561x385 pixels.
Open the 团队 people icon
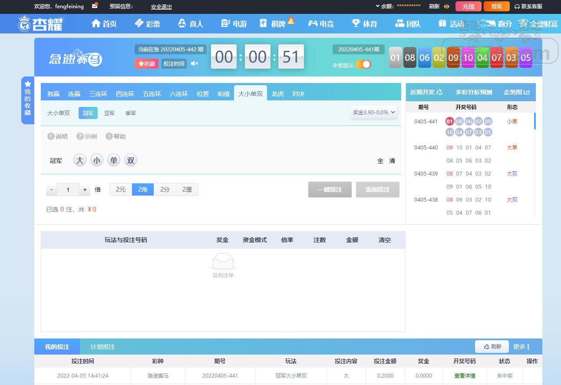pos(399,23)
